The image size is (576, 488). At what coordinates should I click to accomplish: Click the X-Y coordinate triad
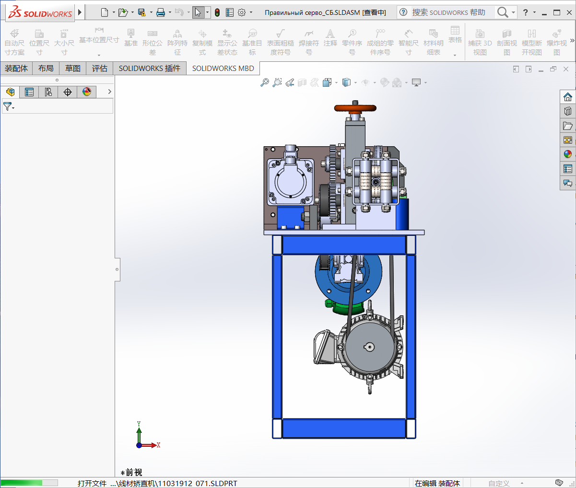pyautogui.click(x=147, y=436)
